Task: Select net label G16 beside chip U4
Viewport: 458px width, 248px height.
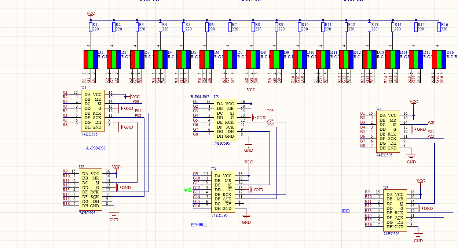Action: click(197, 206)
